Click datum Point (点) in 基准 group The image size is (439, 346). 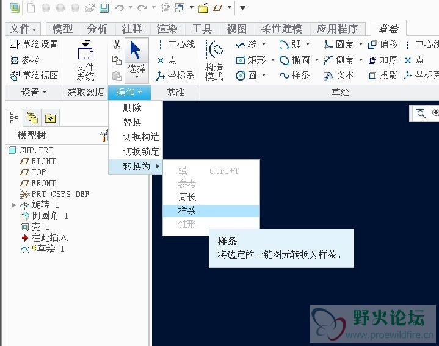click(167, 60)
